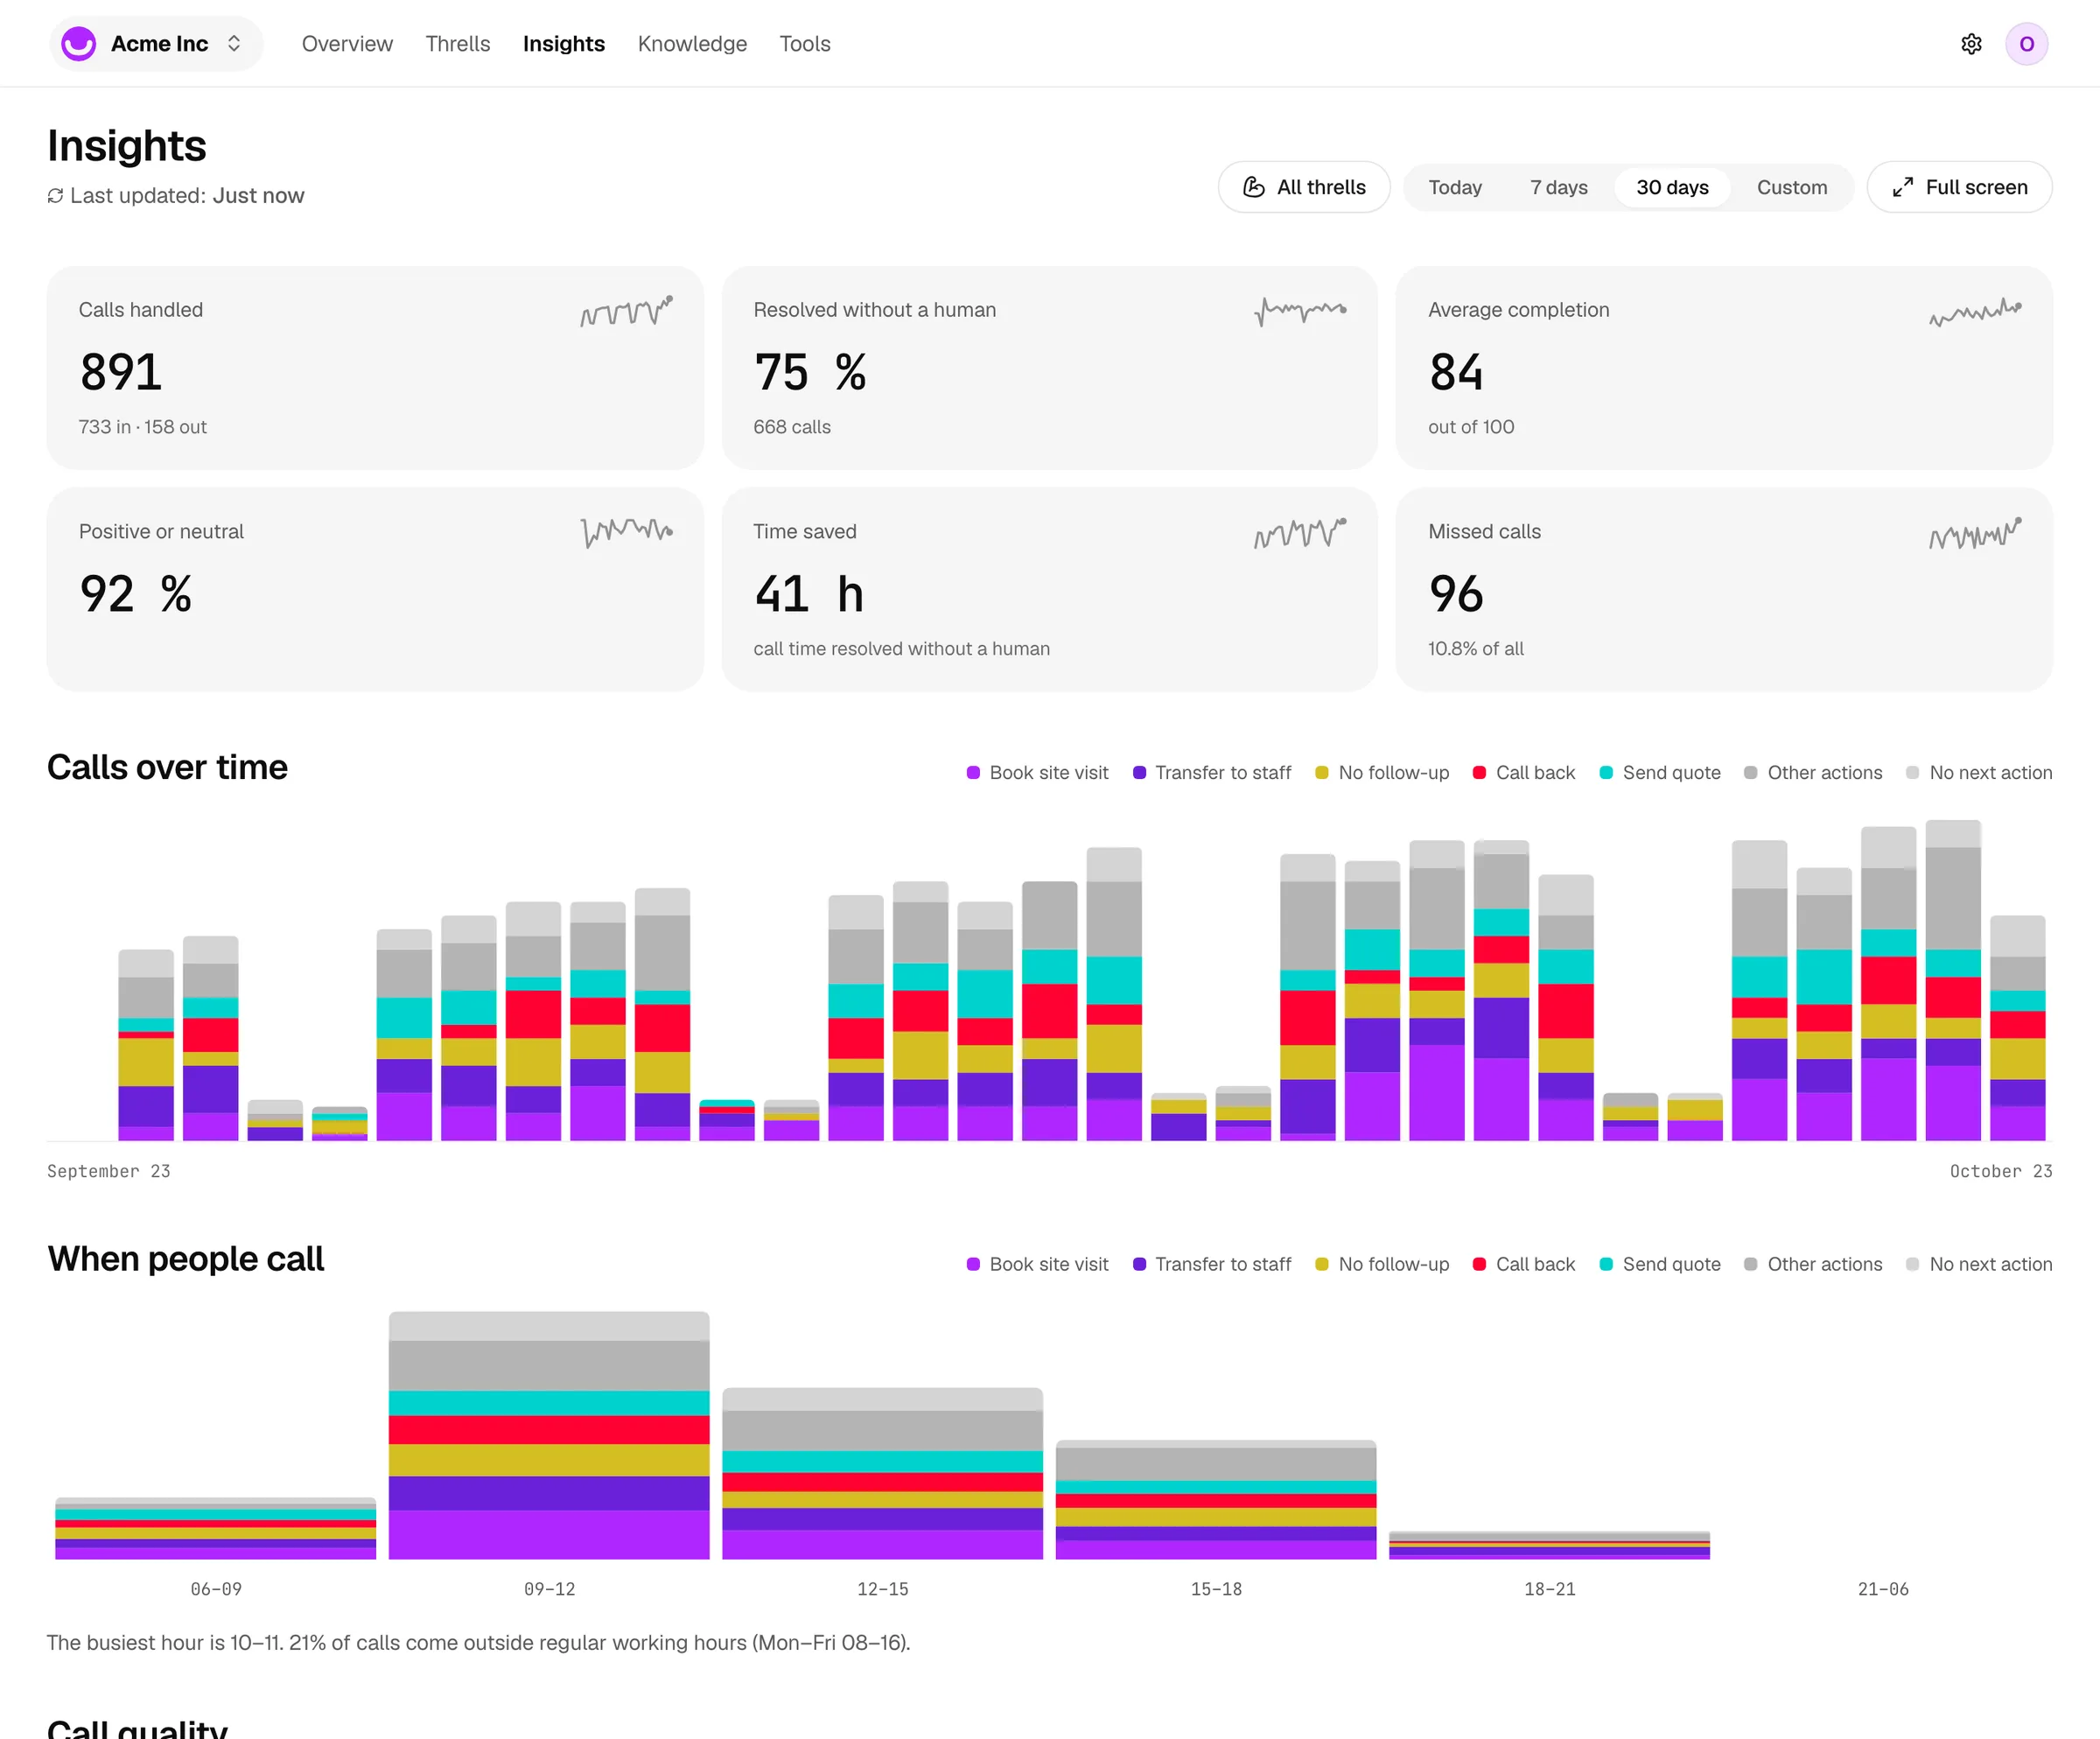
Task: Toggle No next action in When people call legend
Action: (x=1979, y=1264)
